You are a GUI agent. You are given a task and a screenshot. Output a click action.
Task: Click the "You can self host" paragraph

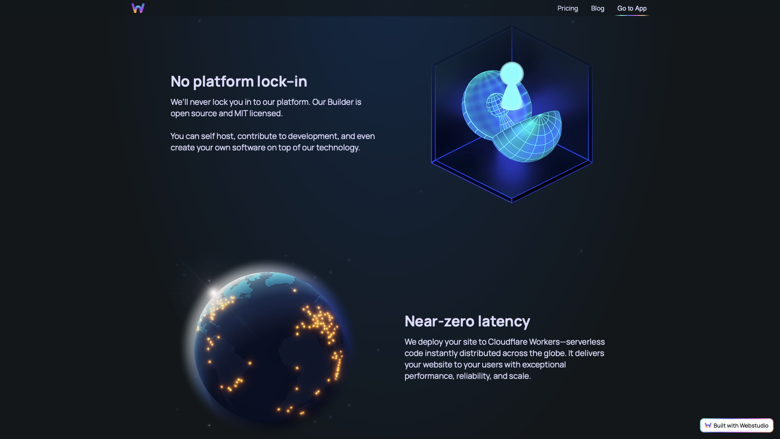click(272, 142)
